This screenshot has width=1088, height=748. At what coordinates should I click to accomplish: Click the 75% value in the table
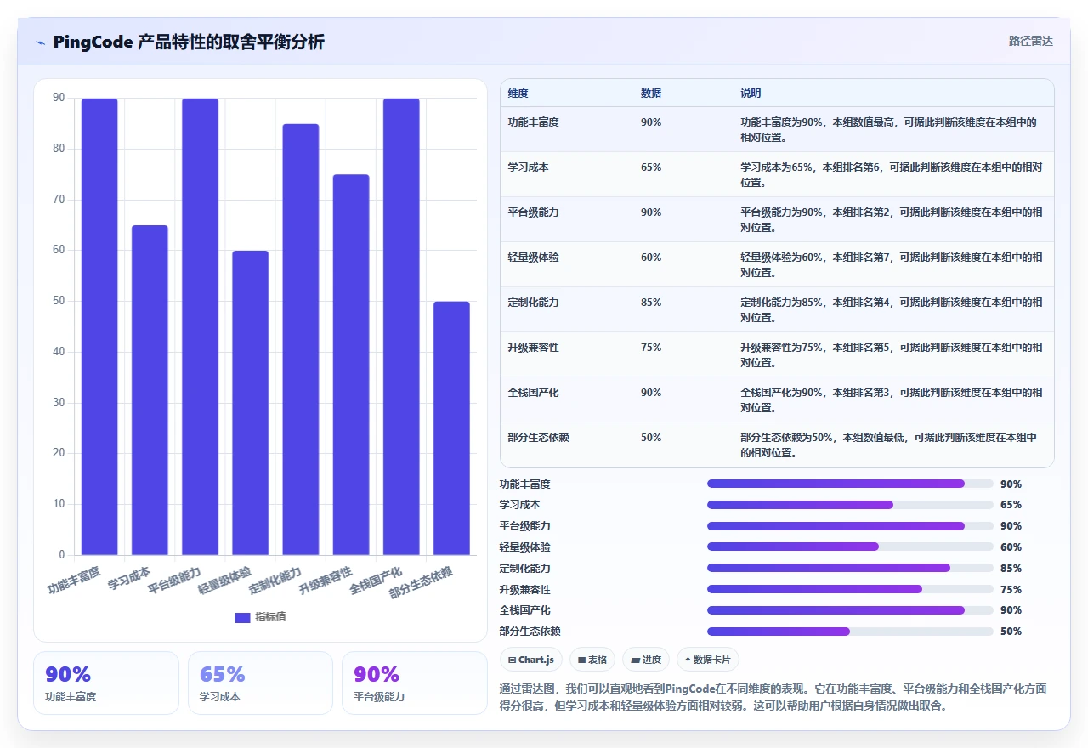[651, 348]
